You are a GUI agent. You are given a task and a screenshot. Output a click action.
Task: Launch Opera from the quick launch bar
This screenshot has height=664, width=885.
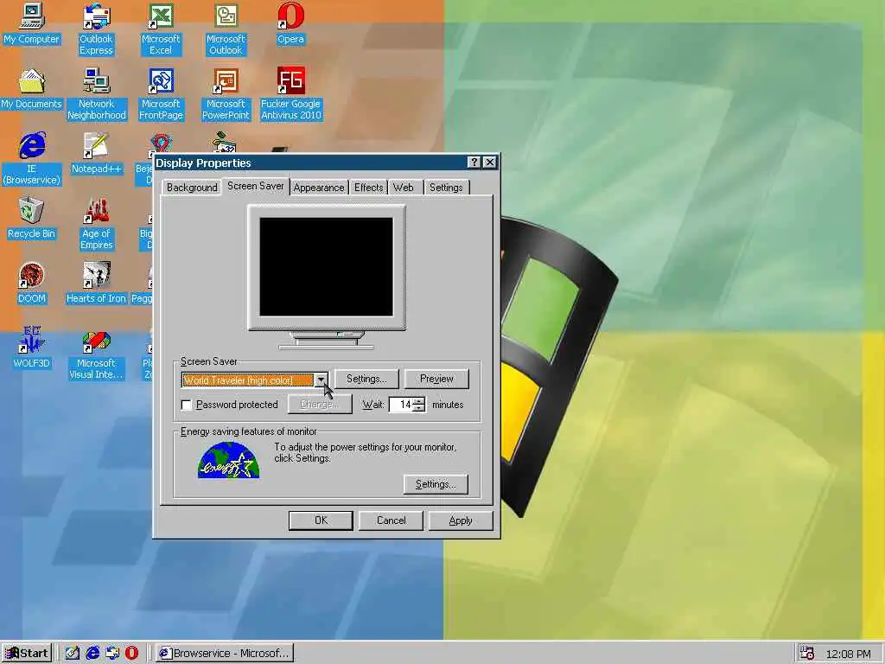tap(131, 653)
